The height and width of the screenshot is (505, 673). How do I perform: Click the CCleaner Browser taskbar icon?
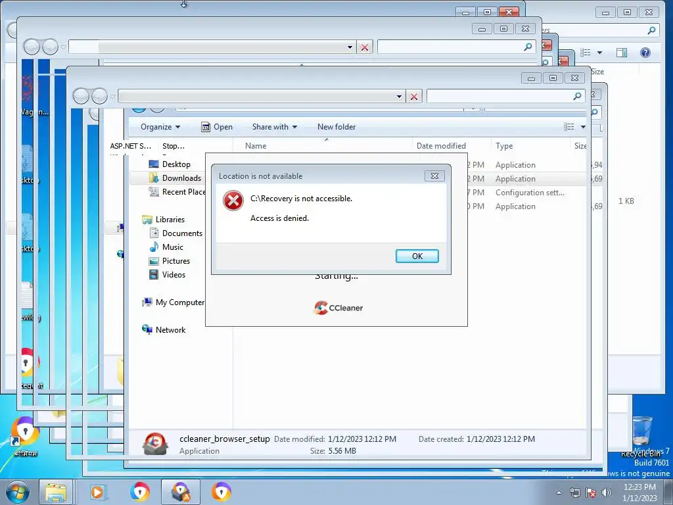pyautogui.click(x=139, y=492)
